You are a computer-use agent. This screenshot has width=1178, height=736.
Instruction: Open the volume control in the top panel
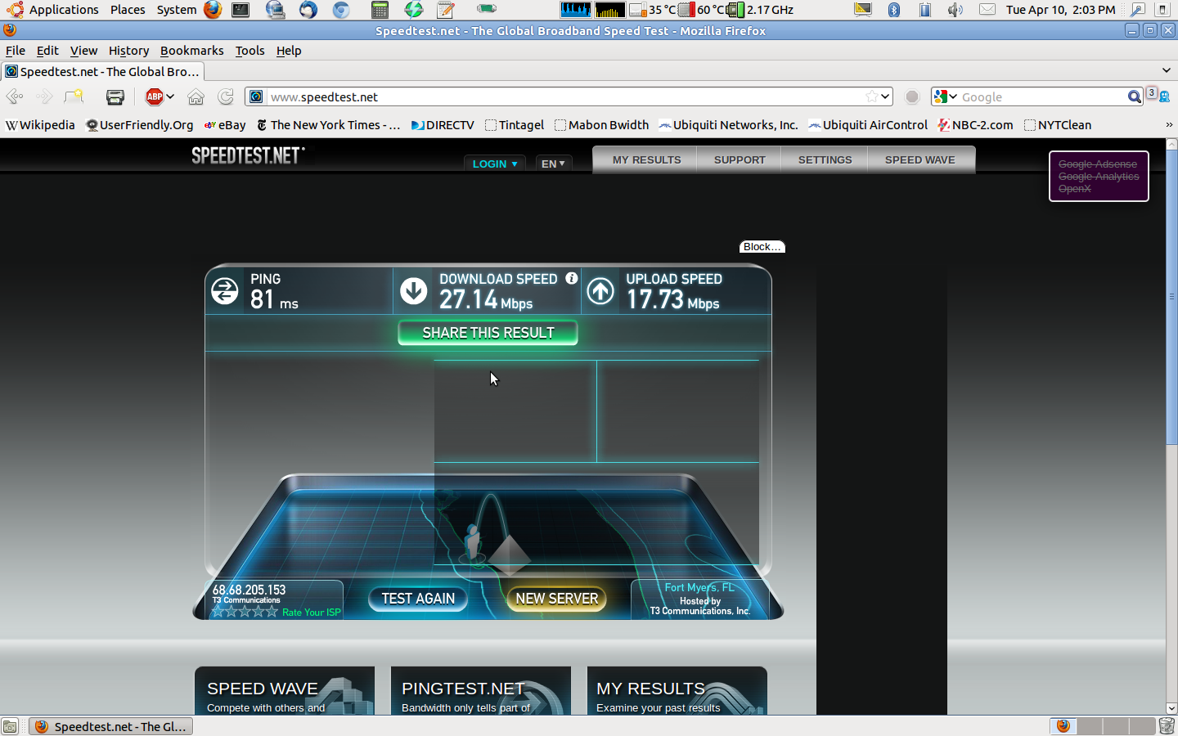click(x=955, y=10)
